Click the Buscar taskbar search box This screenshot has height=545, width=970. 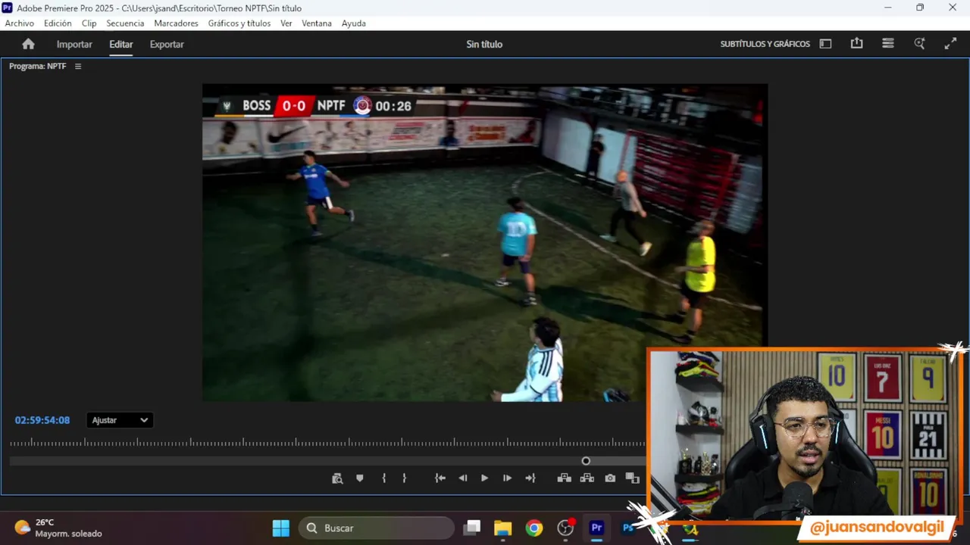point(377,528)
